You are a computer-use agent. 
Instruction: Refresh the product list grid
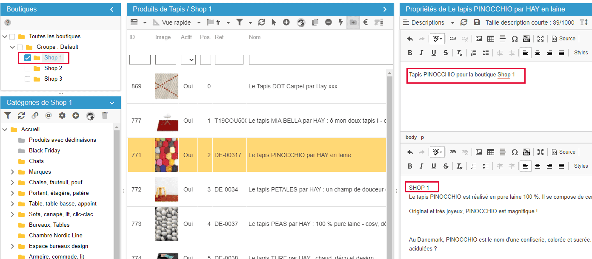pyautogui.click(x=262, y=22)
